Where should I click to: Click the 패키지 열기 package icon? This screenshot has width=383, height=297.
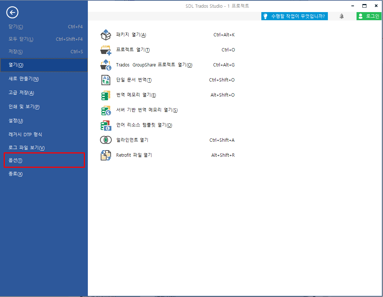tap(106, 35)
